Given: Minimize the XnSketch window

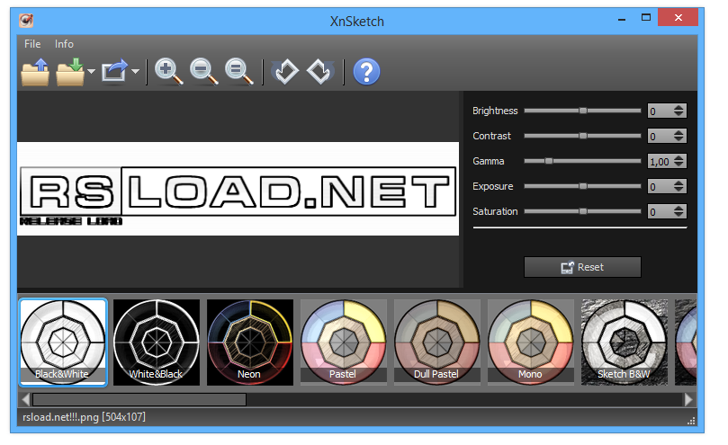Looking at the screenshot, I should 622,19.
